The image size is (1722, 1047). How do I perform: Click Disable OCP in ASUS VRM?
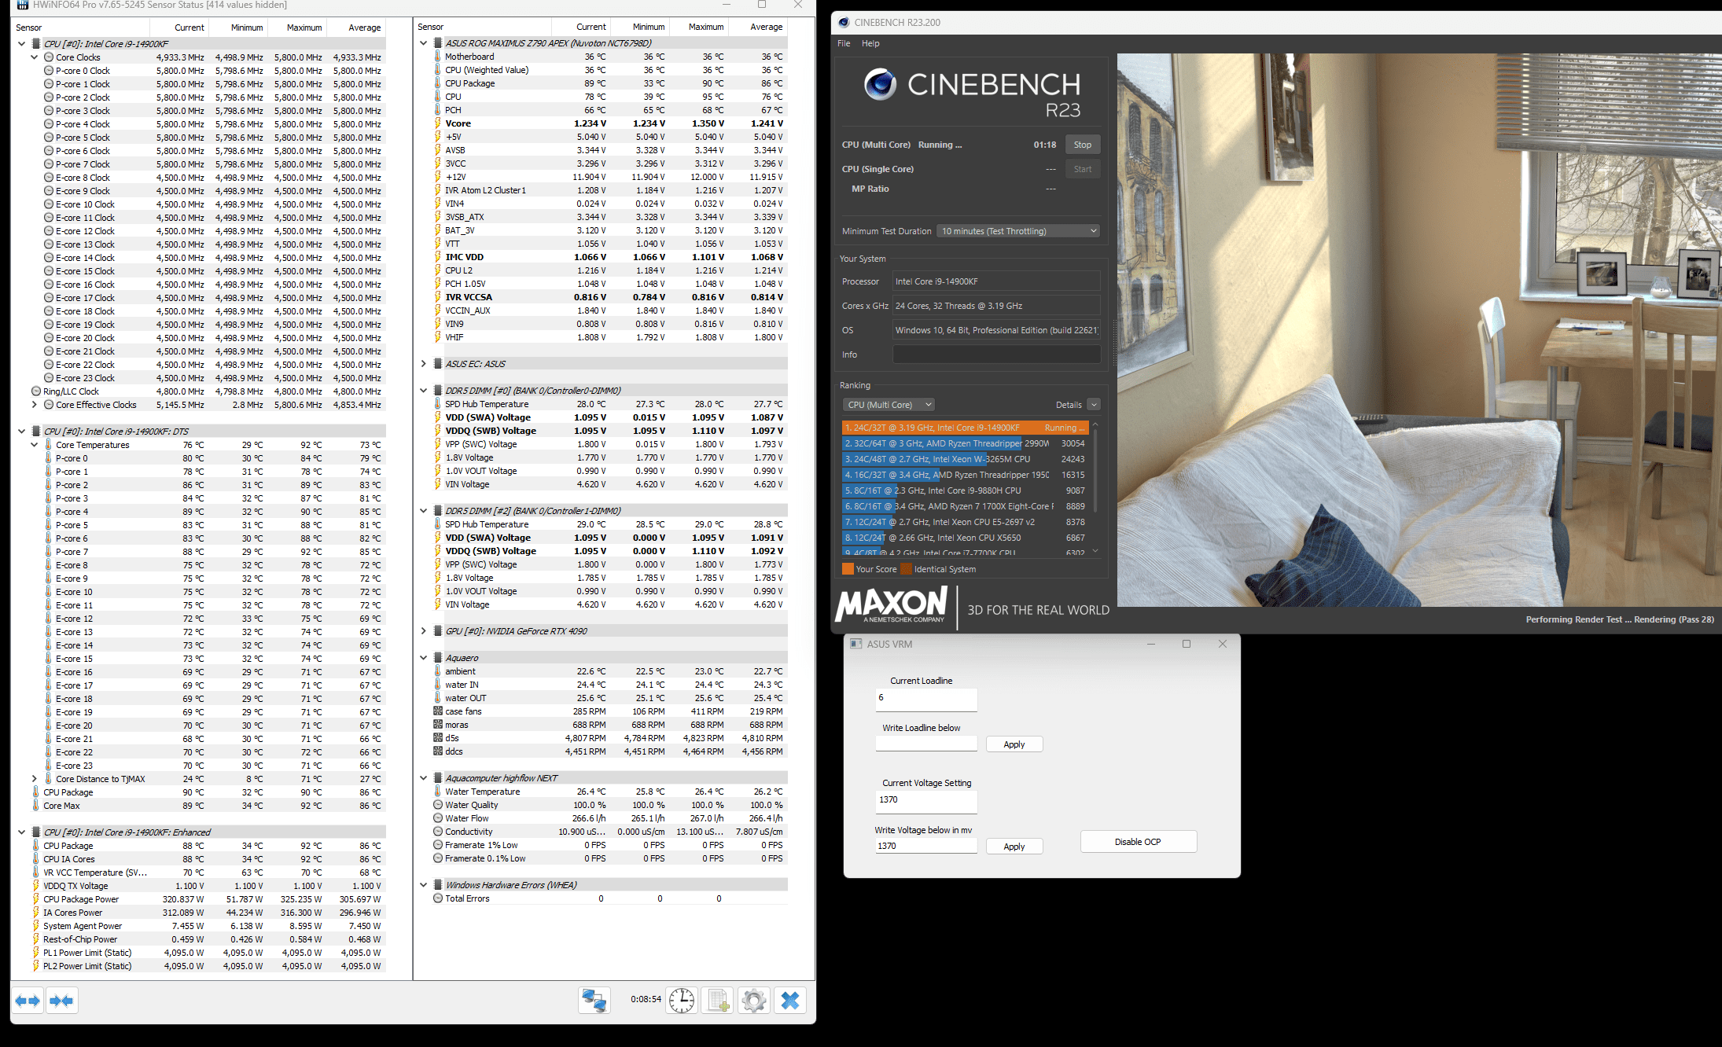[x=1138, y=842]
